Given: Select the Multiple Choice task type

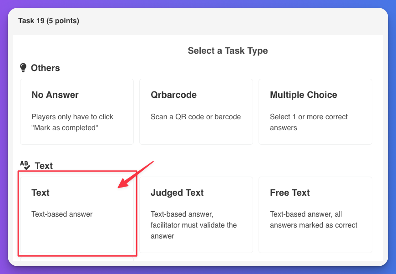Looking at the screenshot, I should pos(315,112).
